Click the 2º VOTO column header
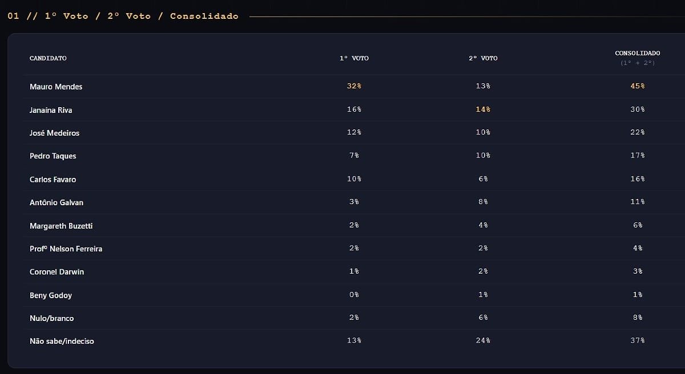This screenshot has width=685, height=374. click(483, 58)
